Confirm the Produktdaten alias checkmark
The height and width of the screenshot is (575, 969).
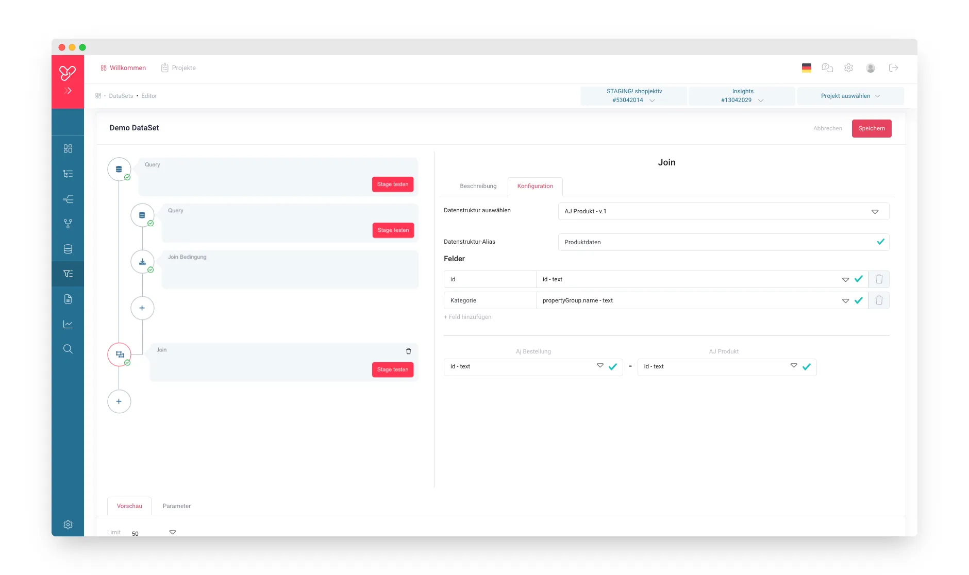click(880, 242)
